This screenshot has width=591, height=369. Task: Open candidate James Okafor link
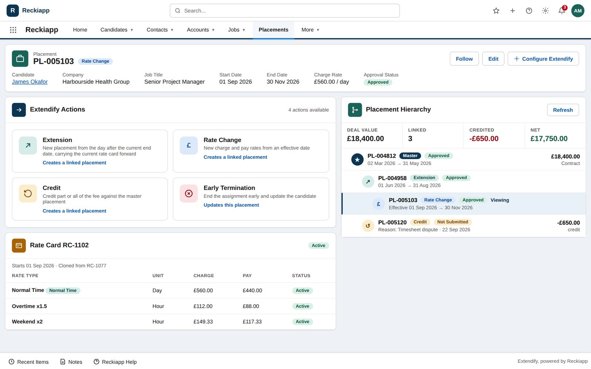pyautogui.click(x=30, y=82)
